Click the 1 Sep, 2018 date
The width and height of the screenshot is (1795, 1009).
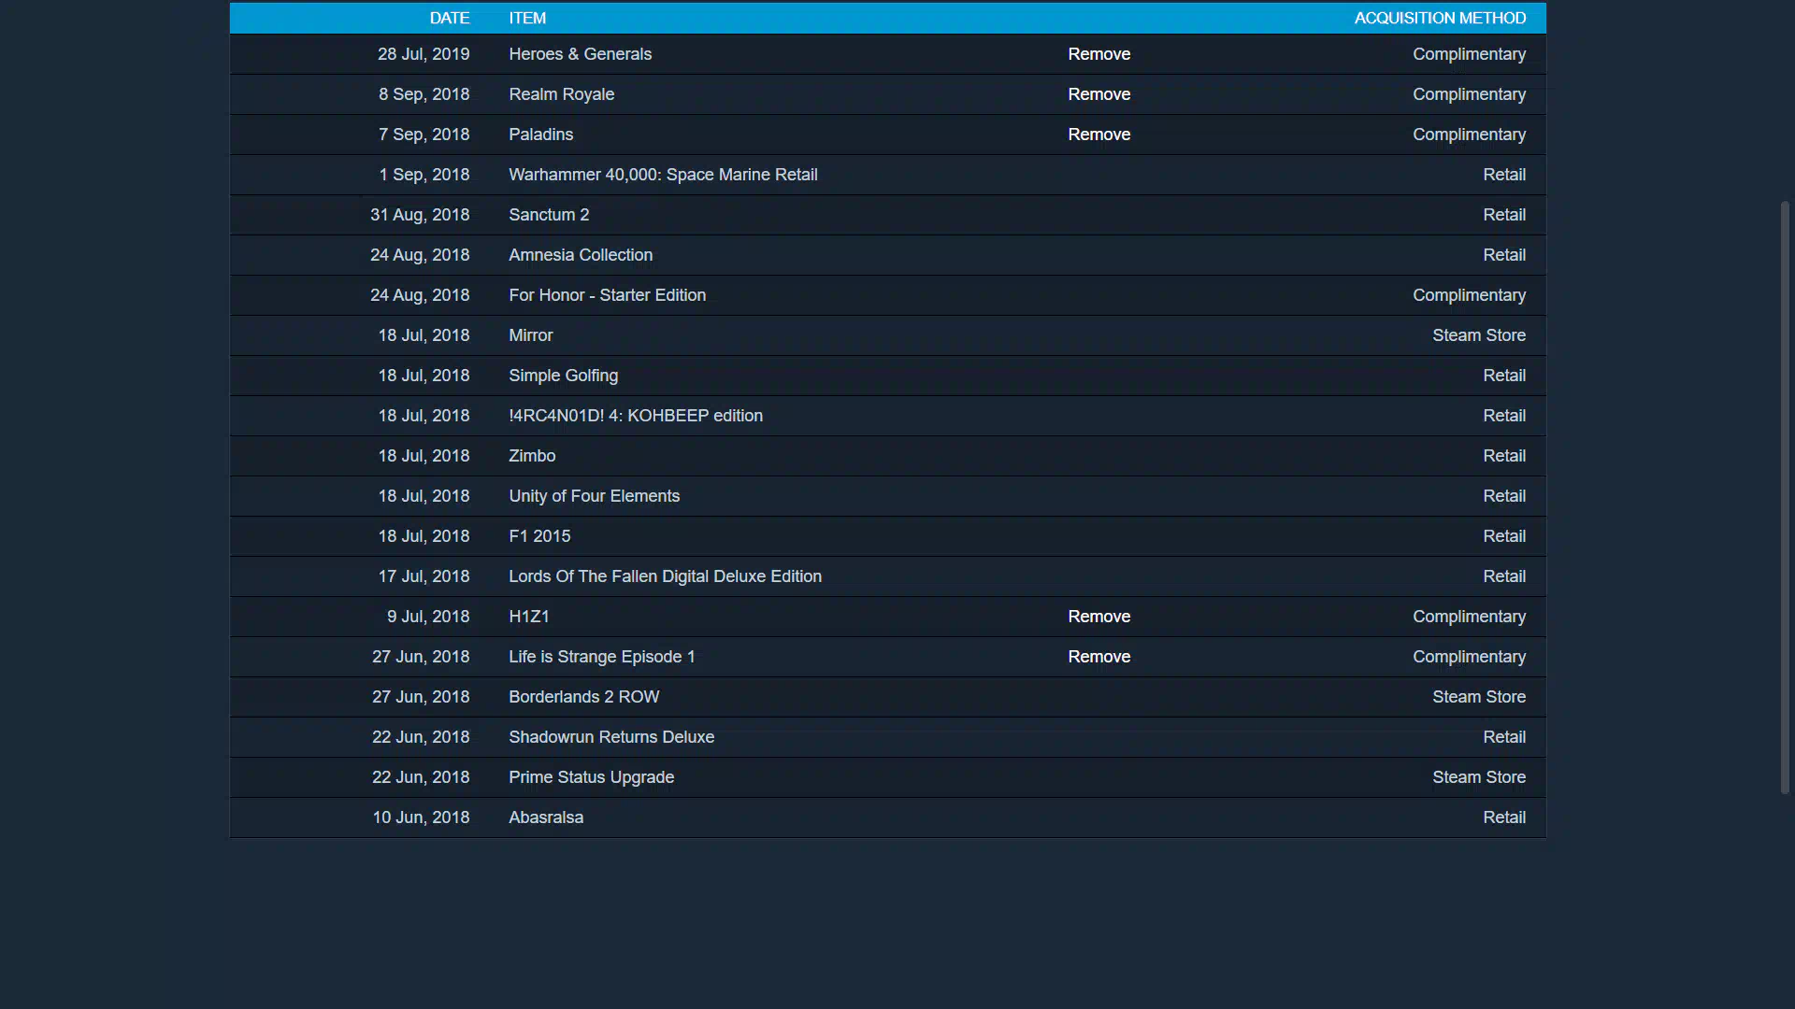424,175
